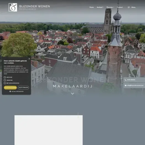Open the hamburger Menu icon
This screenshot has height=145, width=145.
click(x=129, y=7)
